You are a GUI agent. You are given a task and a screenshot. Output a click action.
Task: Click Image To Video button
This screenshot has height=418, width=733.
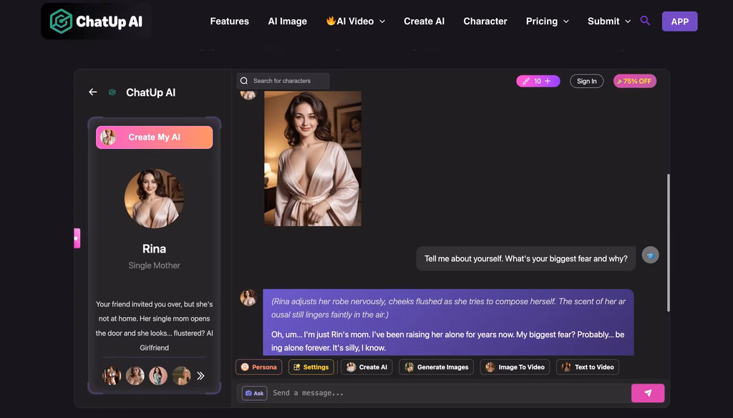click(515, 367)
